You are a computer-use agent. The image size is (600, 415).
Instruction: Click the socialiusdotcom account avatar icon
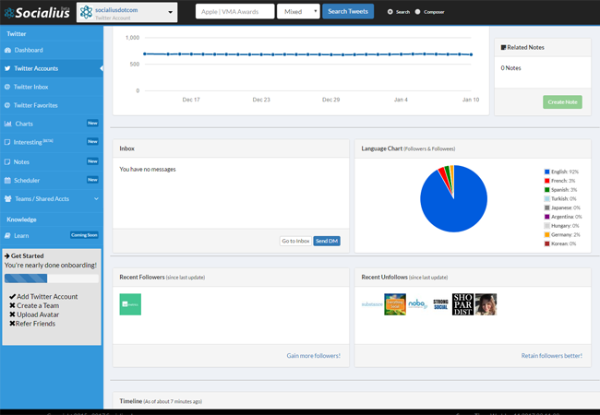click(x=86, y=12)
